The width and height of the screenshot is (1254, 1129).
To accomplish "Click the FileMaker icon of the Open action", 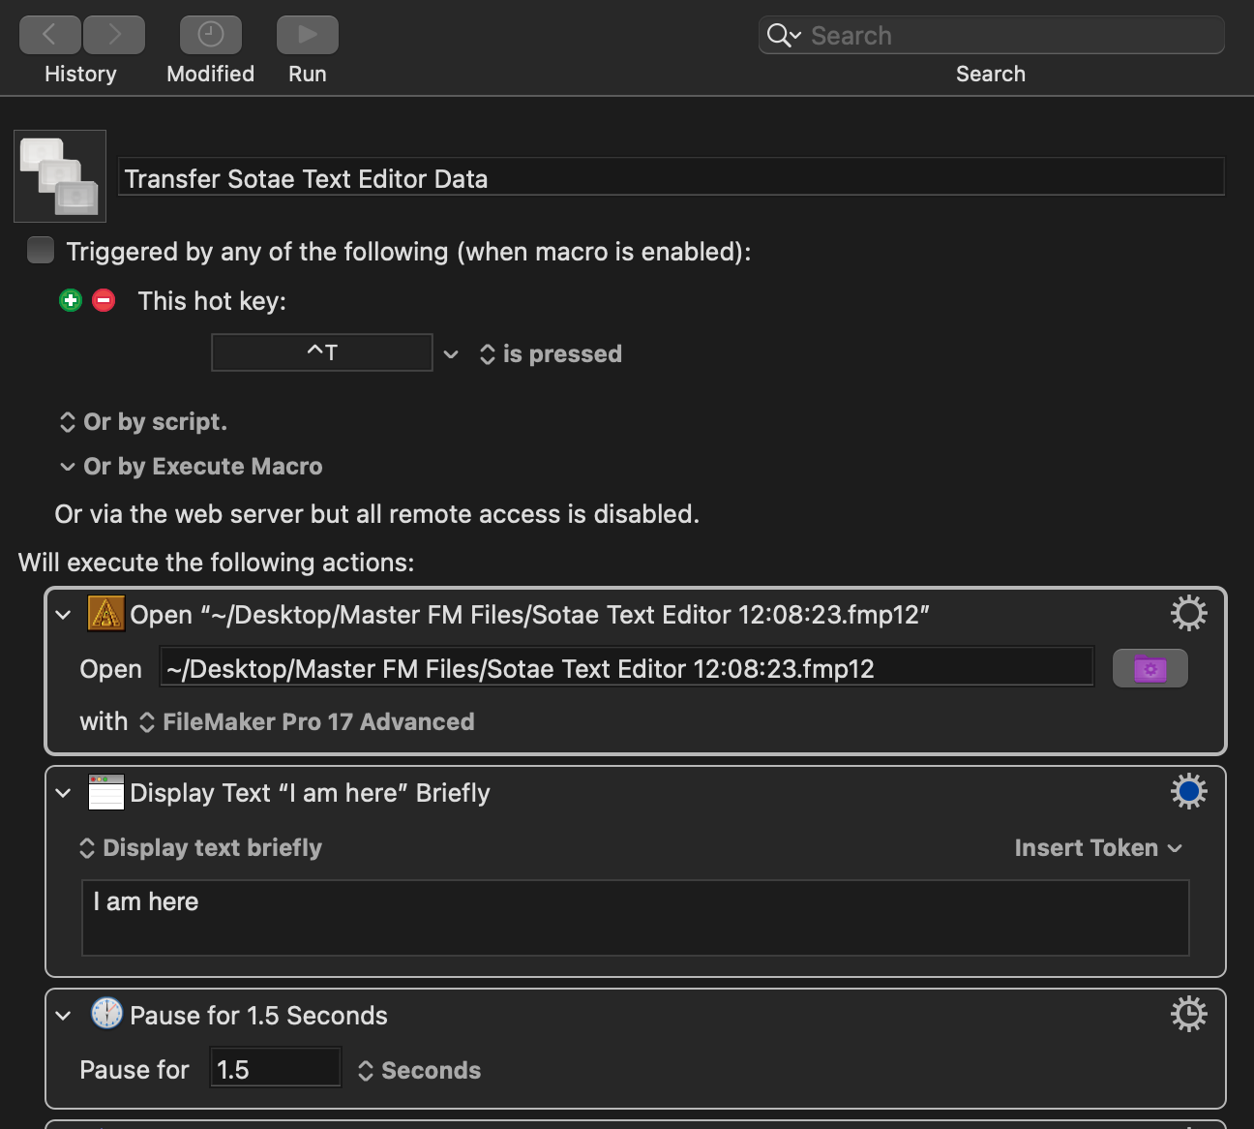I will pyautogui.click(x=106, y=614).
